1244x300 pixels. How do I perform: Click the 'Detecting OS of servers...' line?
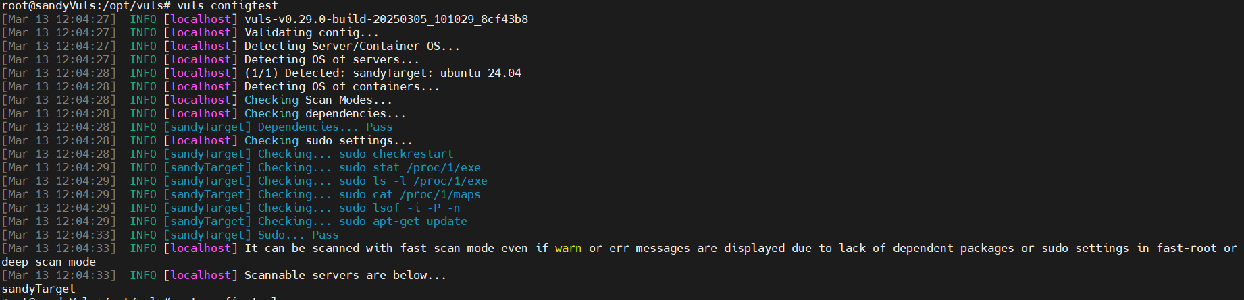(332, 60)
